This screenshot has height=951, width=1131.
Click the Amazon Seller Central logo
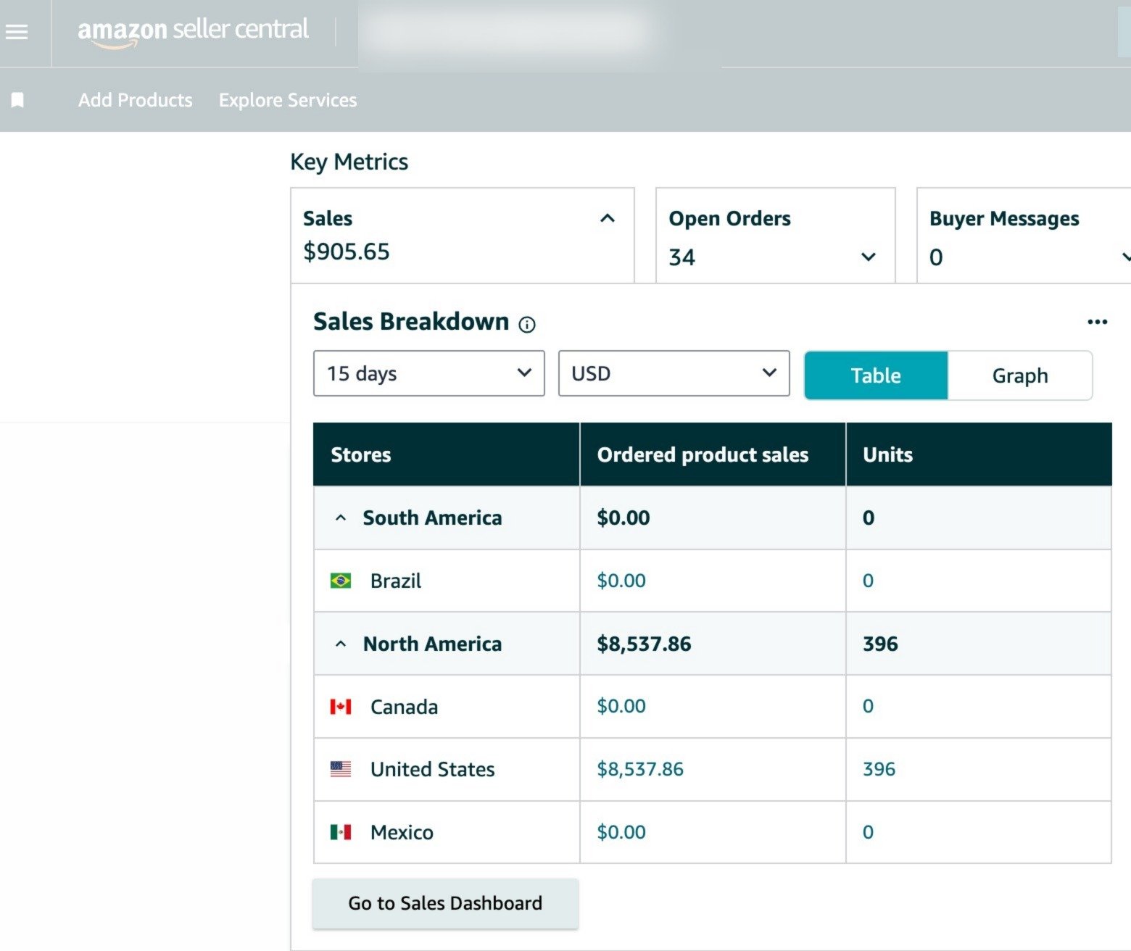(193, 32)
